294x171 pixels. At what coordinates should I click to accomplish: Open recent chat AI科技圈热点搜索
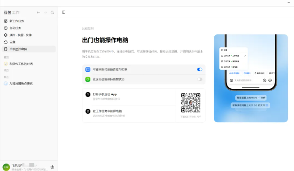[29, 84]
